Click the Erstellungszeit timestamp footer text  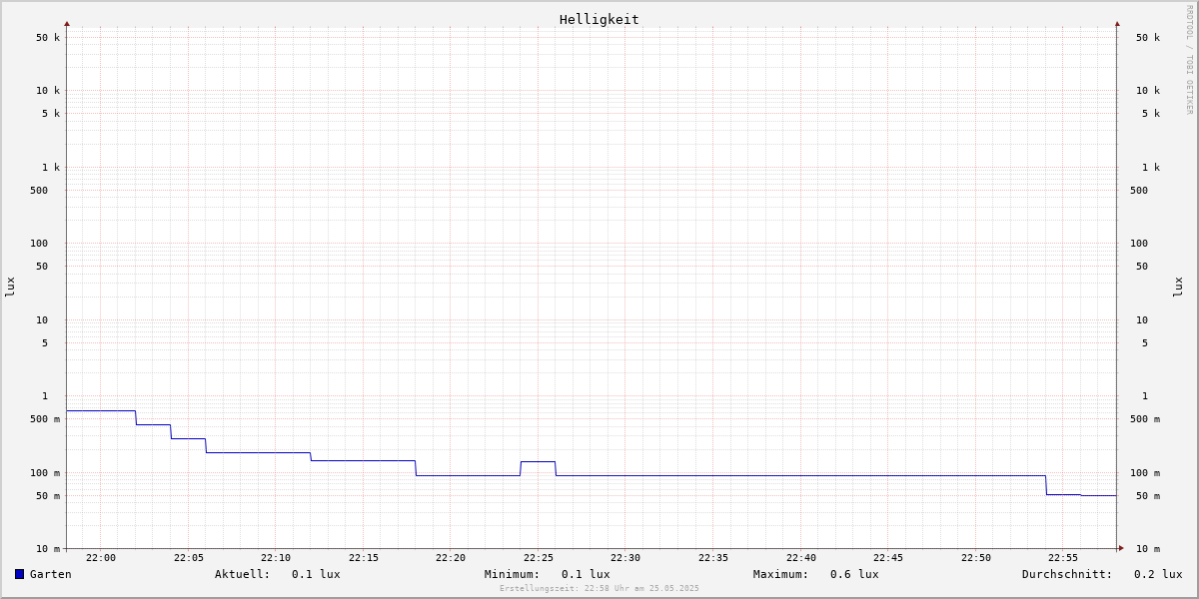click(599, 589)
